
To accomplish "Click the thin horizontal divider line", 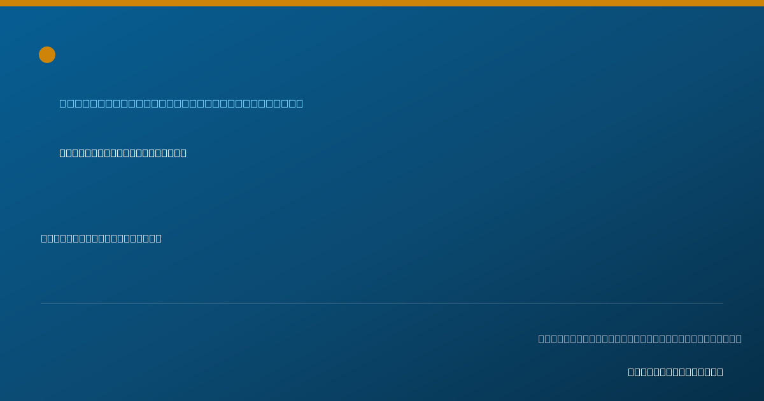I will tap(382, 303).
